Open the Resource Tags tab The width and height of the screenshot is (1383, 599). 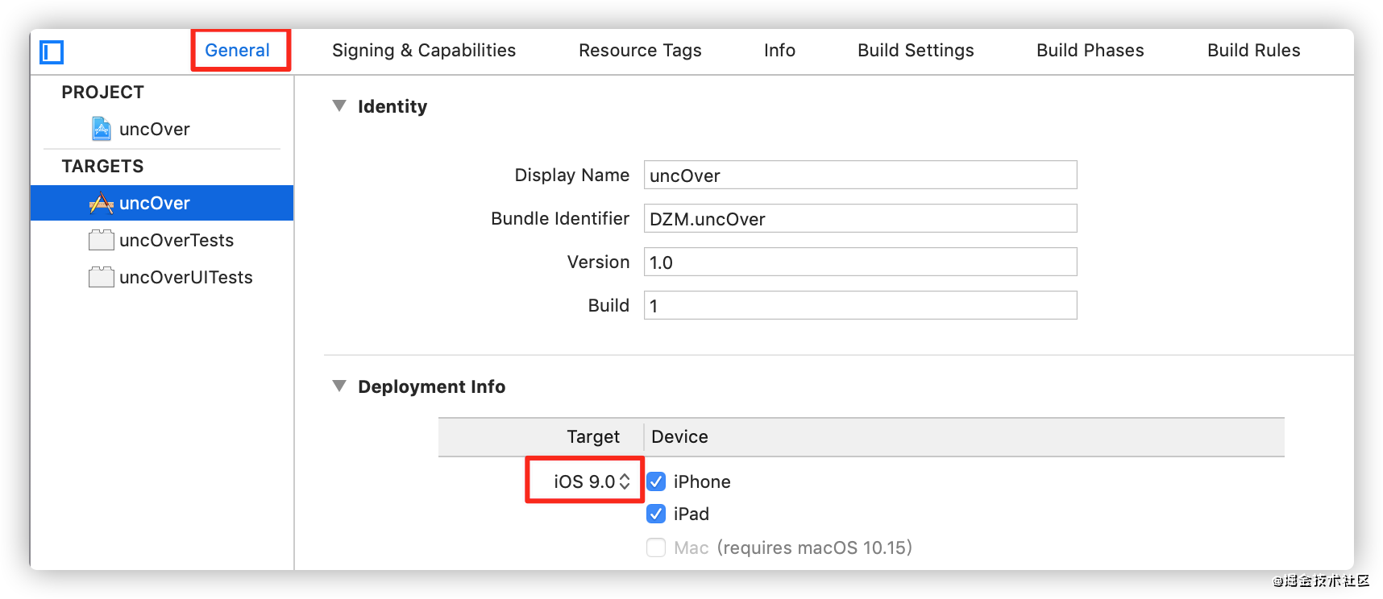pyautogui.click(x=640, y=50)
